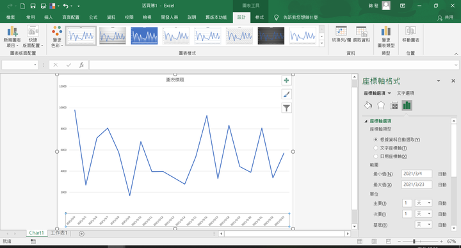This screenshot has width=461, height=248.
Task: Click the Page Layout view icon in status bar
Action: point(374,241)
